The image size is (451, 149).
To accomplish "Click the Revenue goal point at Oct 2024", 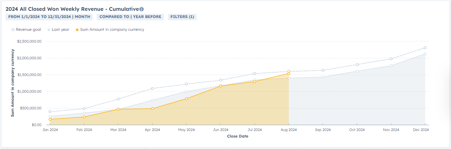I will (x=357, y=65).
